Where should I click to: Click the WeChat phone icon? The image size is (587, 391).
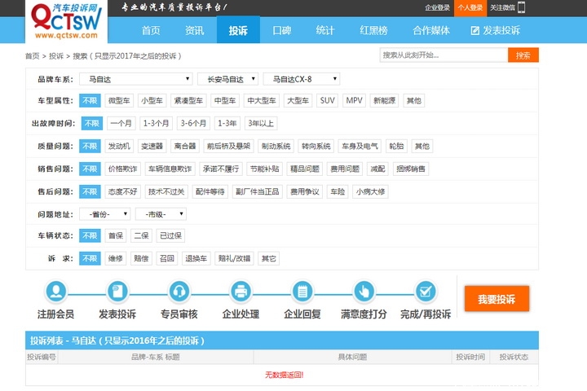click(521, 7)
